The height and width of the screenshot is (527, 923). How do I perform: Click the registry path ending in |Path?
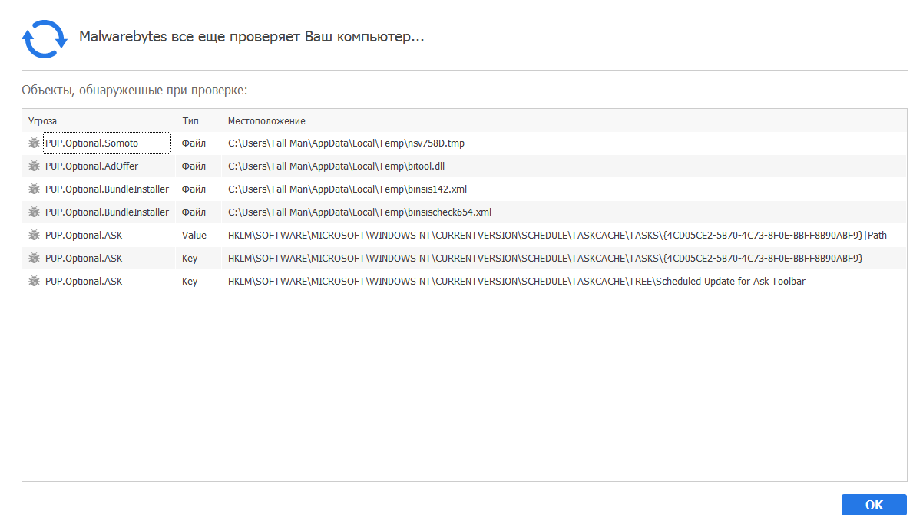coord(557,236)
